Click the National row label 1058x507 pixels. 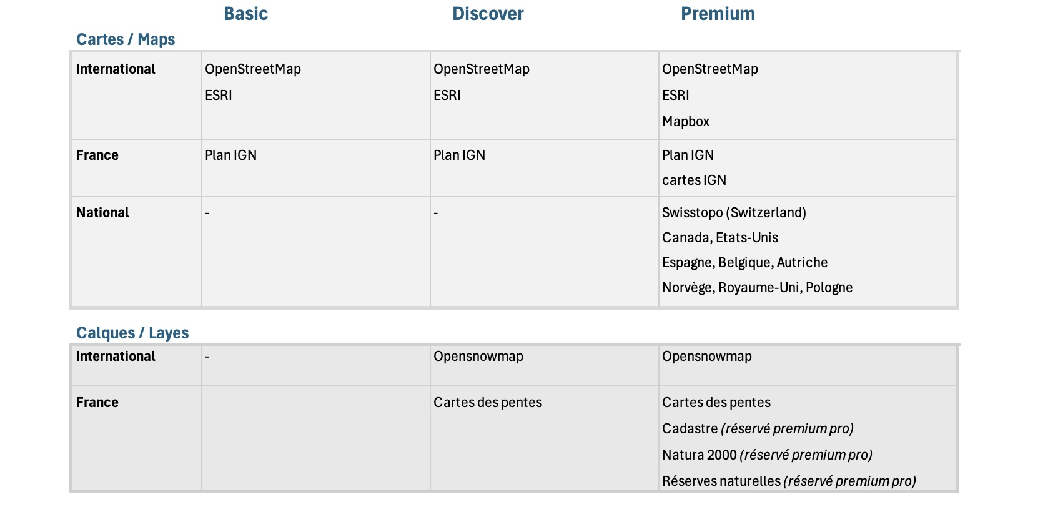click(102, 212)
